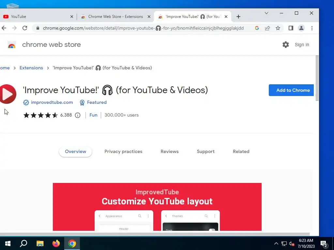The width and height of the screenshot is (334, 250).
Task: Go back to the previous page
Action: [4, 28]
